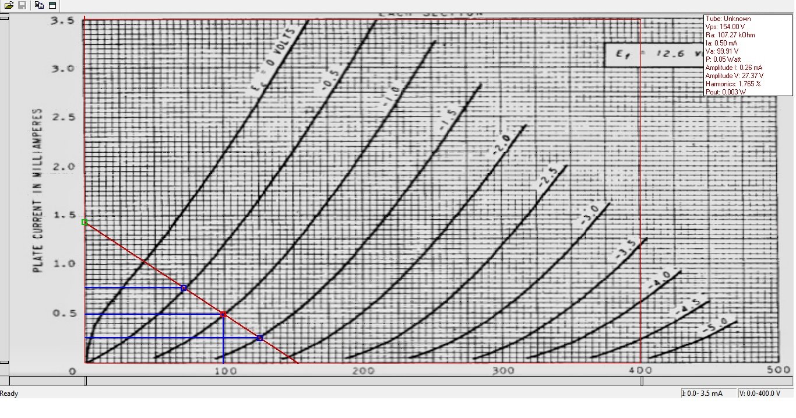
Task: Click the 'Harmonics: 1.765 %' readout
Action: tap(732, 84)
